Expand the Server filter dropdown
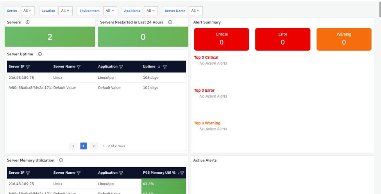 click(x=27, y=11)
